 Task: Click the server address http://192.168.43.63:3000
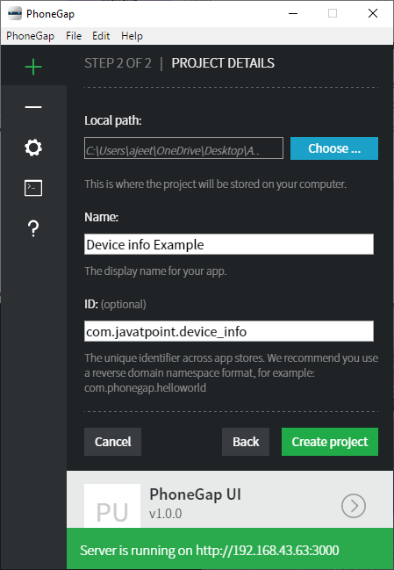coord(268,551)
